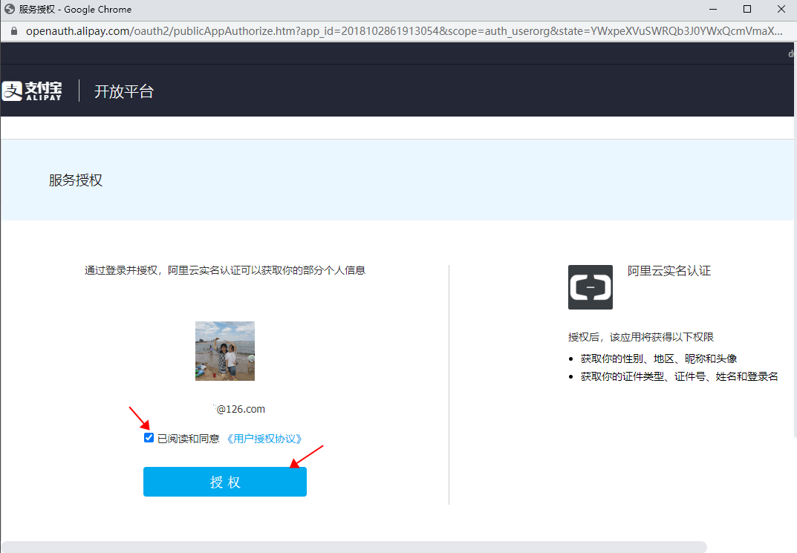Click the 获取你的性别、地区、昵称和头像 permission item
797x553 pixels.
(x=659, y=359)
